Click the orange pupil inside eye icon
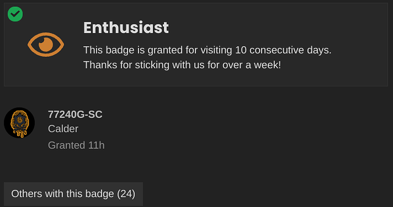 pos(46,44)
